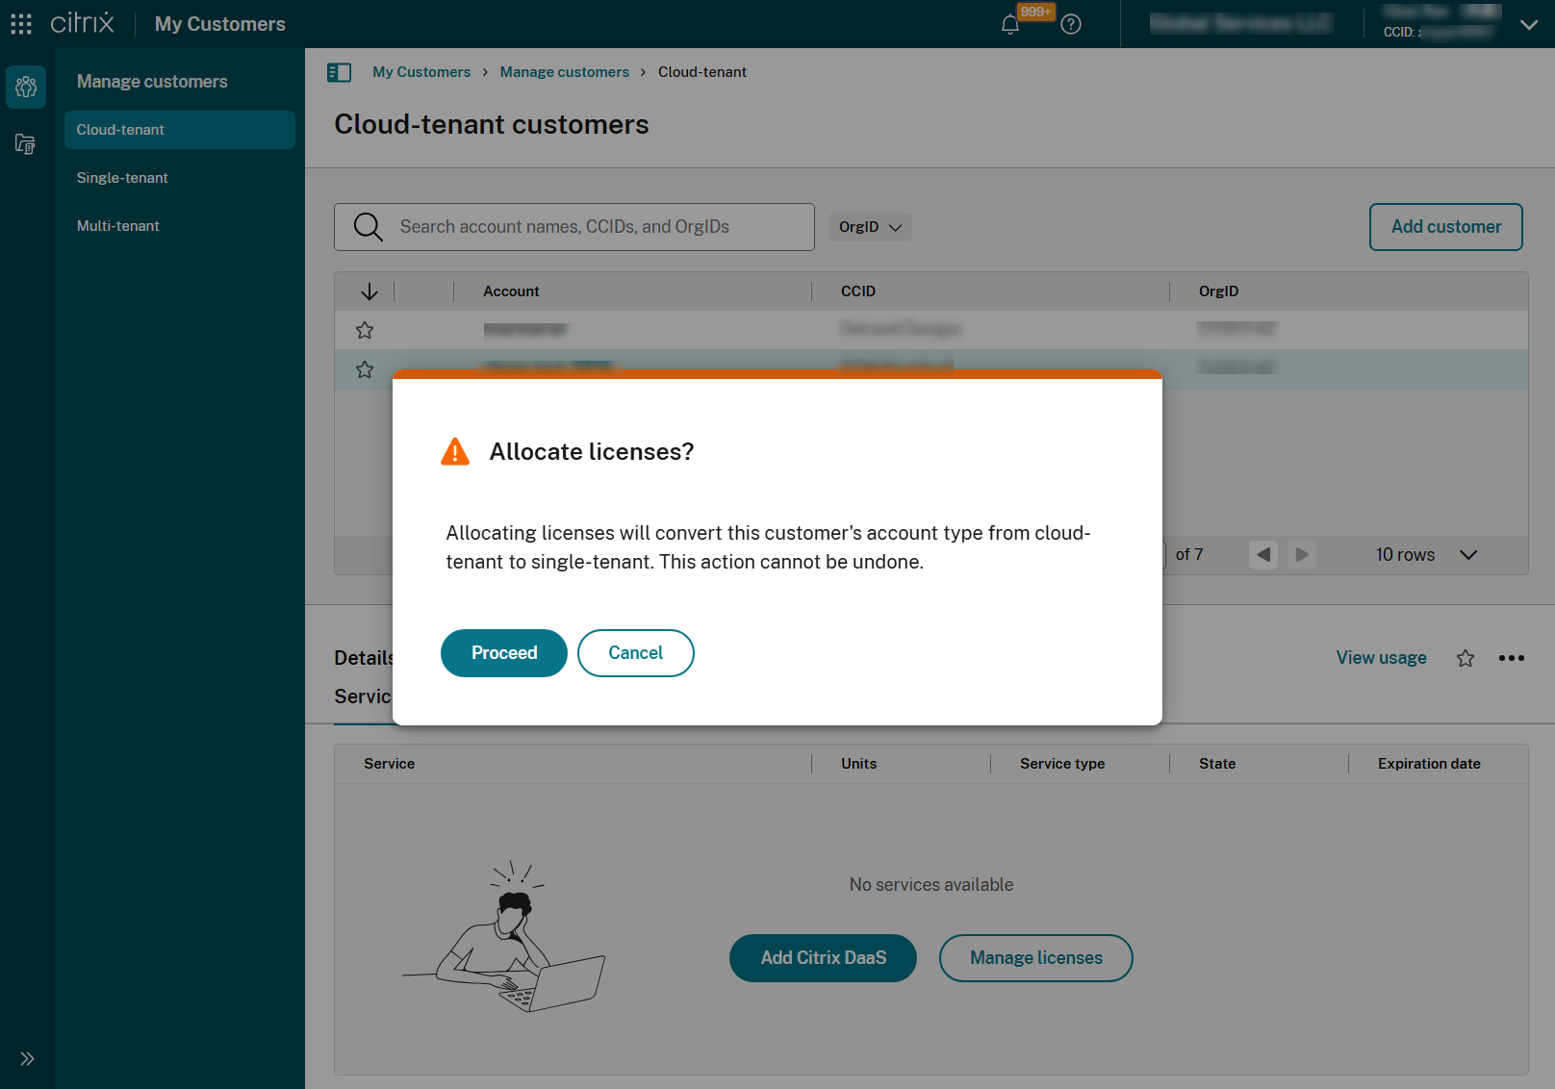This screenshot has width=1555, height=1089.
Task: Select the Manage customers sidebar icon
Action: pos(26,87)
